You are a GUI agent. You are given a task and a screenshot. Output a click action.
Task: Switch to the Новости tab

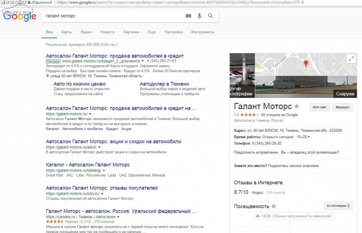click(108, 32)
